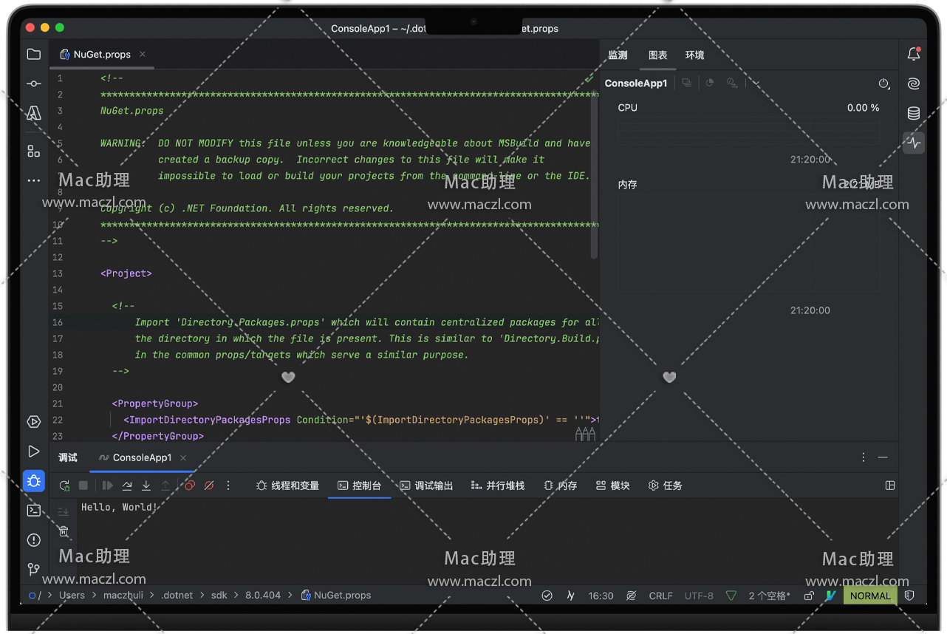This screenshot has height=634, width=947.
Task: Click the Debug bug icon in left sidebar
Action: [34, 481]
